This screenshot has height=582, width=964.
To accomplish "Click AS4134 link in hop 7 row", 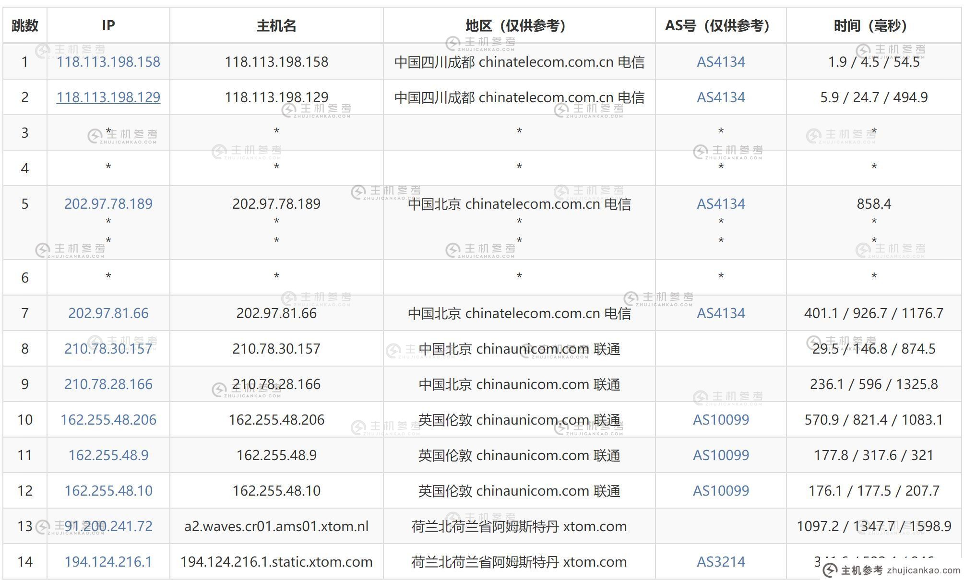I will click(721, 313).
